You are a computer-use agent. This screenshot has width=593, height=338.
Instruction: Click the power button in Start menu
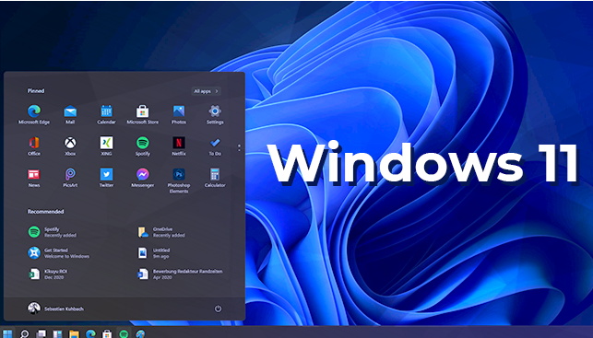218,309
